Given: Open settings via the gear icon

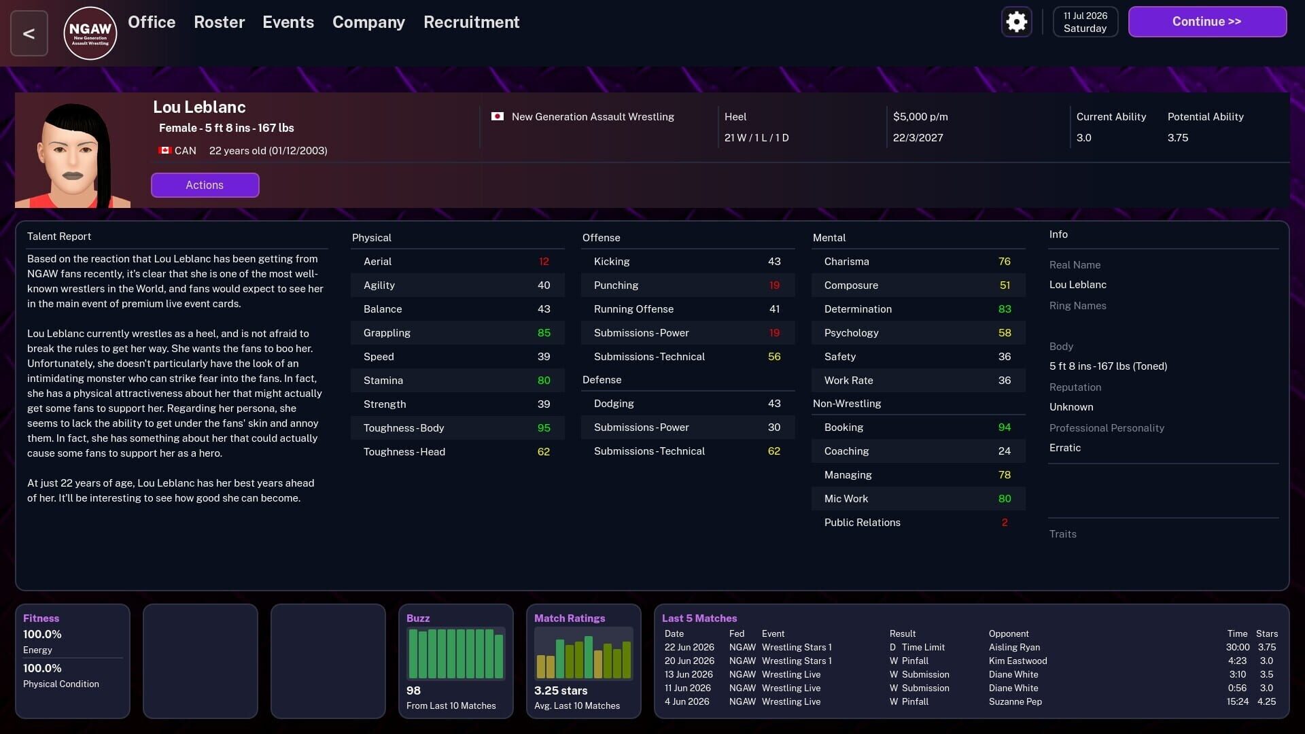Looking at the screenshot, I should 1016,22.
